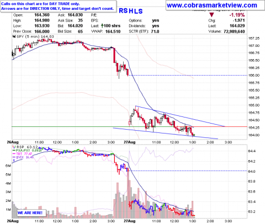
Task: Click the SPY (5 min) 164.03 legend
Action: pos(35,36)
